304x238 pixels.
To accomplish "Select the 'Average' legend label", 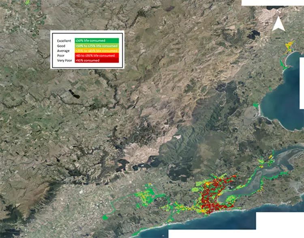I will point(63,51).
